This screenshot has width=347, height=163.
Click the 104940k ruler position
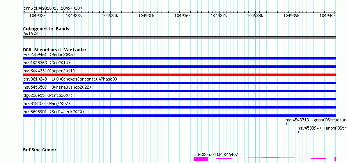(x=328, y=16)
